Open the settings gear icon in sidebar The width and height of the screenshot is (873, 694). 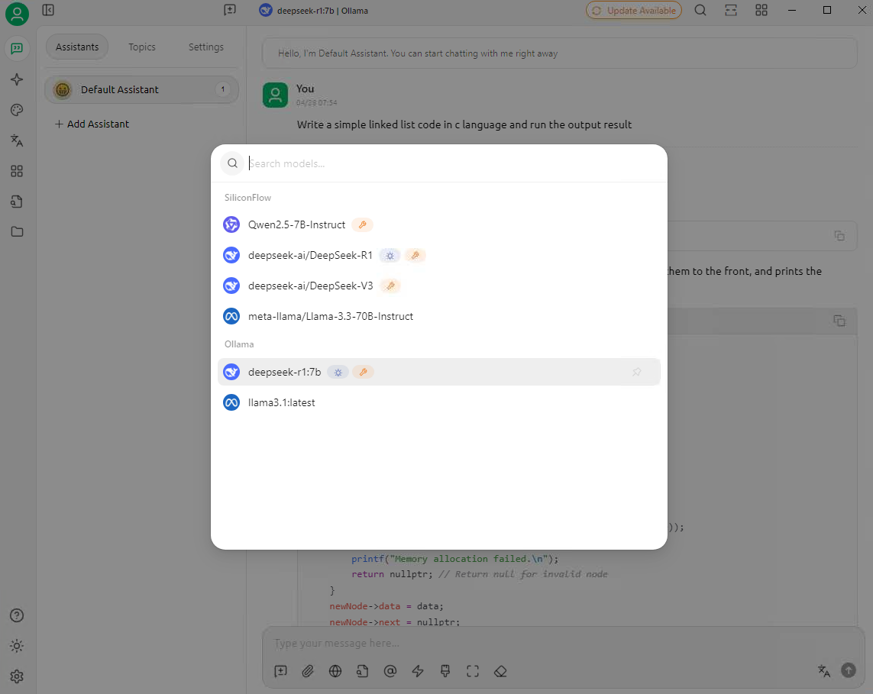coord(17,676)
